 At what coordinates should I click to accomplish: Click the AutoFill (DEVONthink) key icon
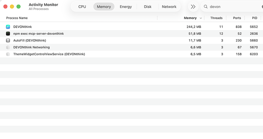[x=8, y=40]
